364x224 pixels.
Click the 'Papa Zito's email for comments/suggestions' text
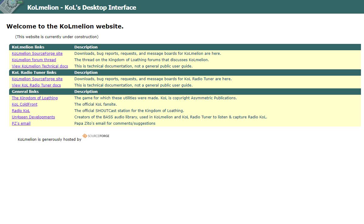(115, 124)
